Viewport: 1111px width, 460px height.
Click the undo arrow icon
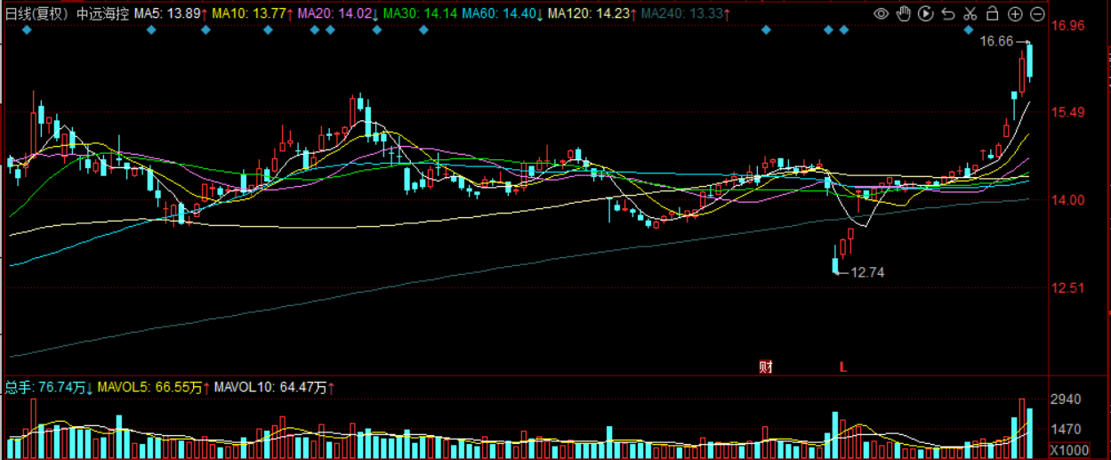[x=948, y=13]
